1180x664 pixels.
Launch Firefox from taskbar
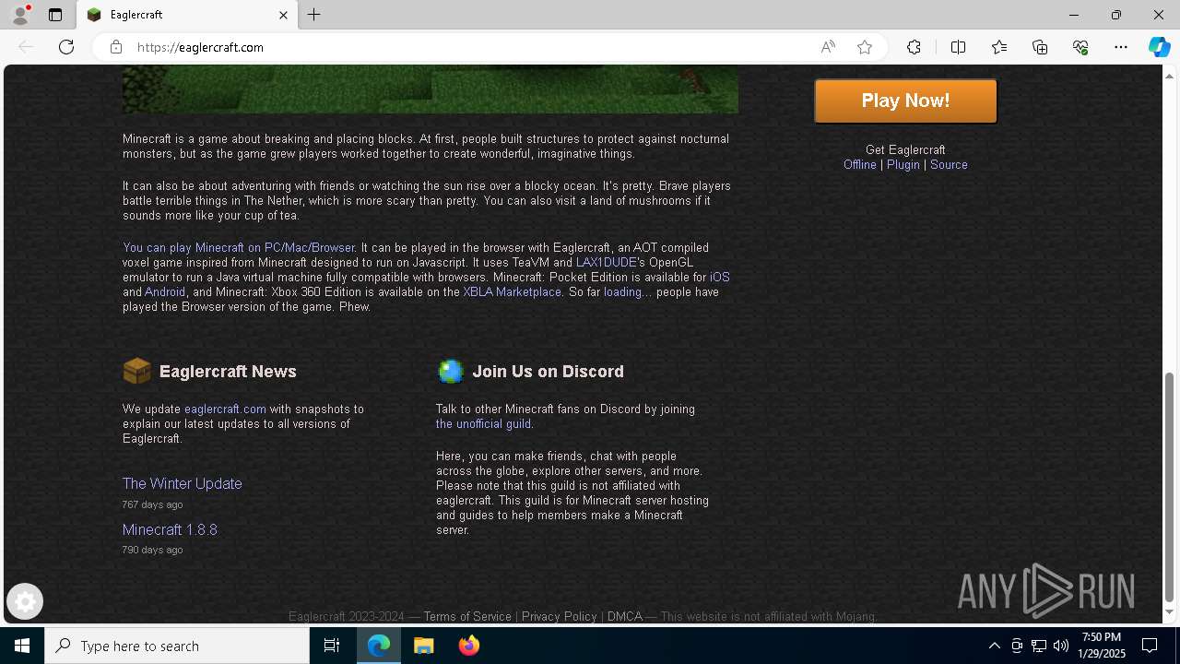coord(469,646)
